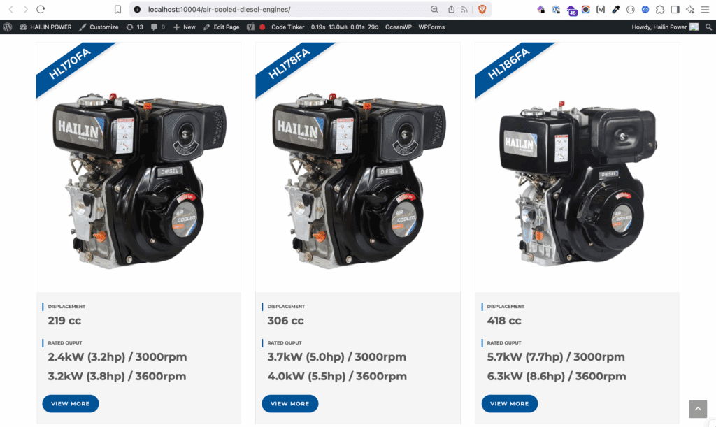
Task: Open Query Monitor stats 0.19s
Action: coord(345,27)
